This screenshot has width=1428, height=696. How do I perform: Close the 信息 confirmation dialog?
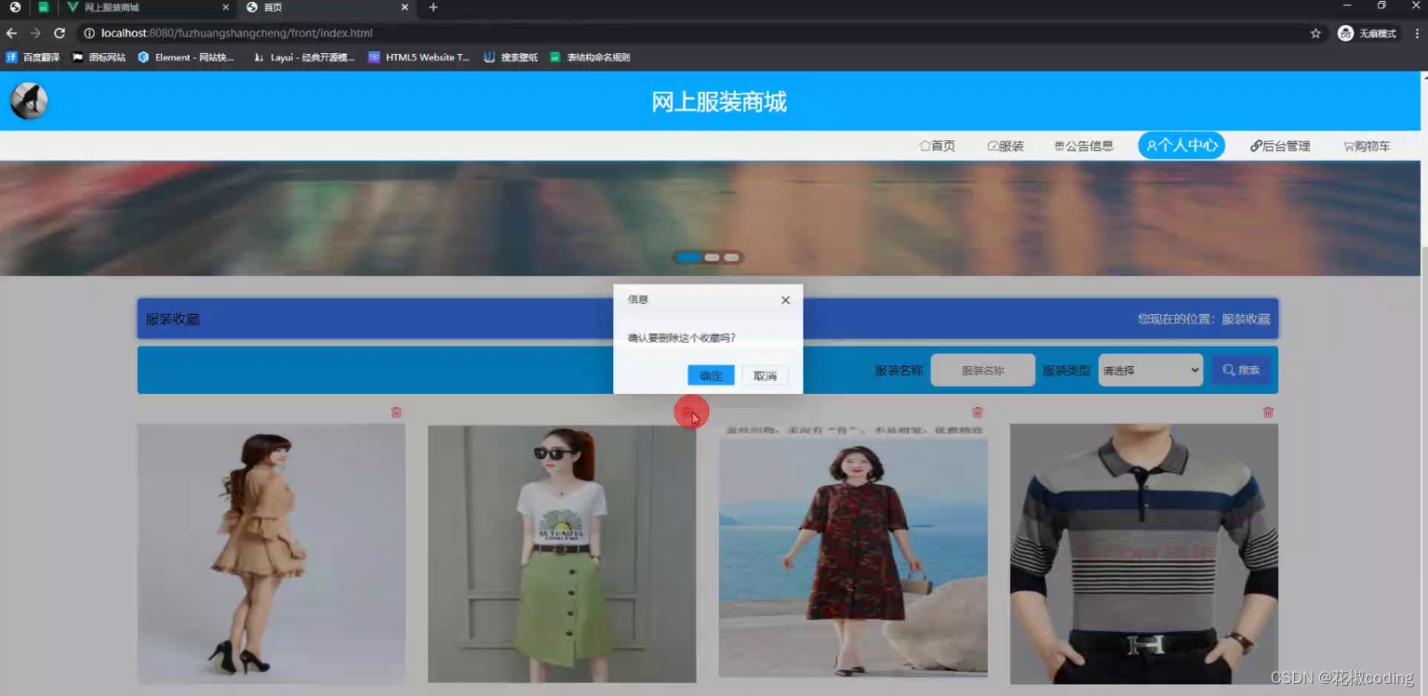[784, 300]
